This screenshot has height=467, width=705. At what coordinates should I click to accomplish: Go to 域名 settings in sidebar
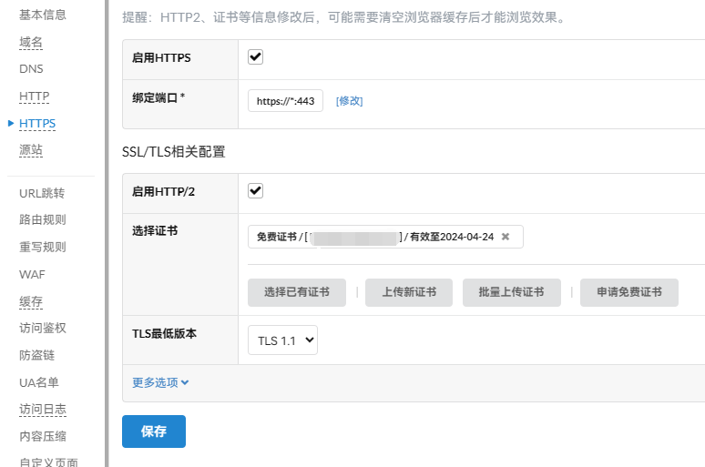coord(31,42)
